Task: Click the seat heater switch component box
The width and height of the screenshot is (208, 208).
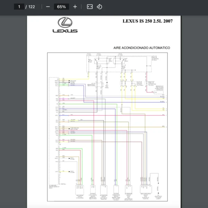Action: (x=80, y=190)
